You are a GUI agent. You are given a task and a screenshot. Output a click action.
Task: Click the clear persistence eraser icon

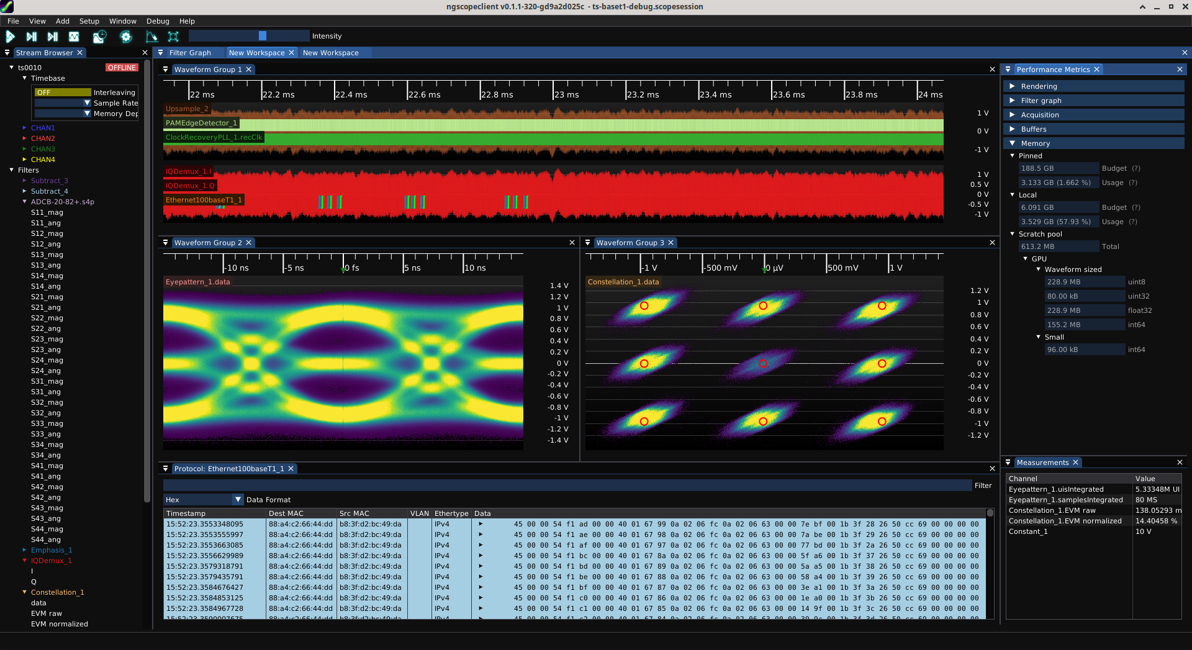tap(151, 37)
